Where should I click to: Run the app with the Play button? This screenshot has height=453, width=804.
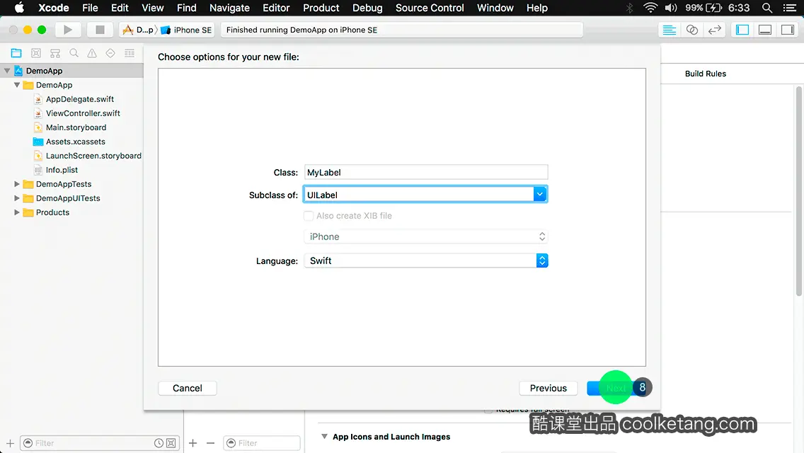tap(68, 30)
